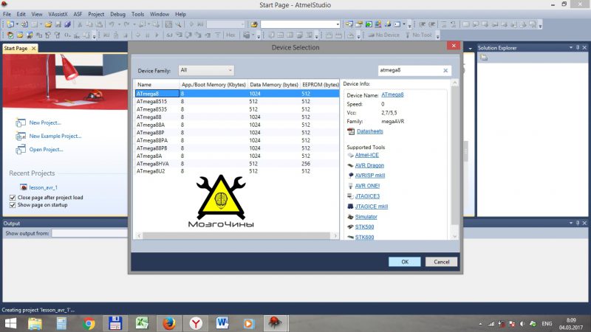591x332 pixels.
Task: Toggle Close page after project load checkbox
Action: (13, 198)
